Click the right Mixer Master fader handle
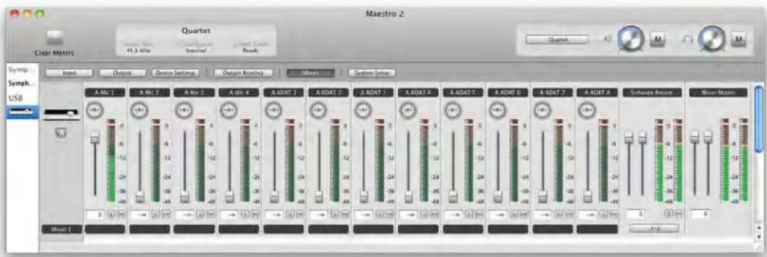 point(708,137)
